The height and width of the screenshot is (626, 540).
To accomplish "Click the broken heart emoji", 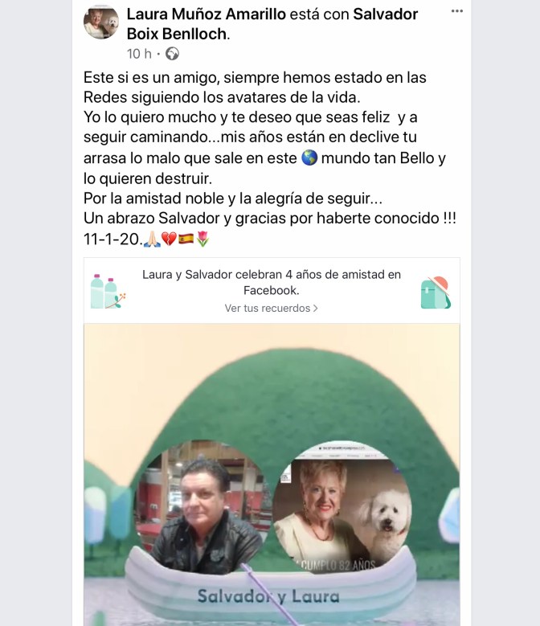I will coord(169,239).
